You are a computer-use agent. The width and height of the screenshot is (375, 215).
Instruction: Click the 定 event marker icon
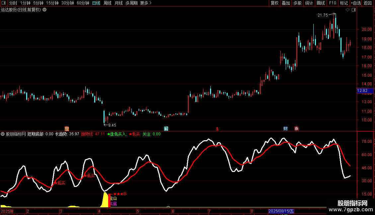pyautogui.click(x=67, y=129)
